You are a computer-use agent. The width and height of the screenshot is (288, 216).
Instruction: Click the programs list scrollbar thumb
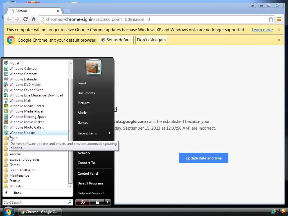click(x=70, y=131)
